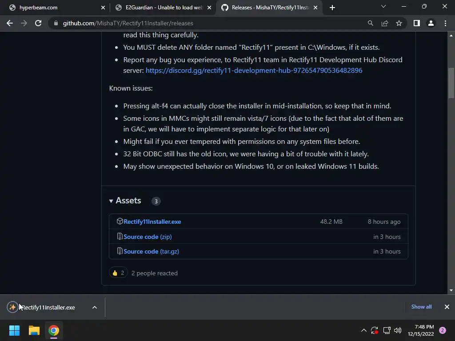455x341 pixels.
Task: Bookmark this page with the star icon
Action: coord(399,23)
